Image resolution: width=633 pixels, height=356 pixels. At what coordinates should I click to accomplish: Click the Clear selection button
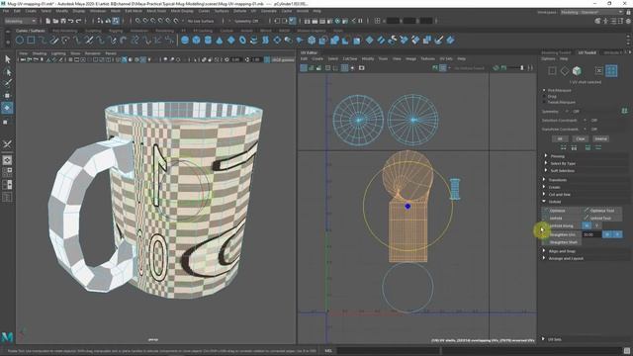(581, 138)
